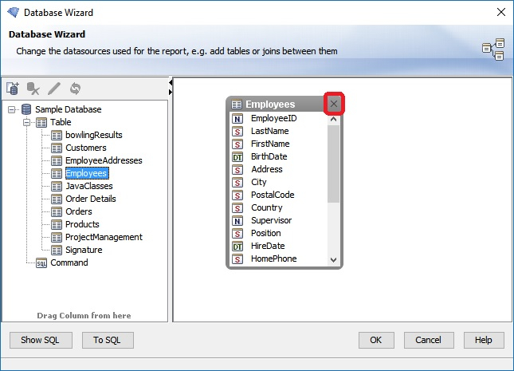Select the Command node in tree

click(x=69, y=262)
